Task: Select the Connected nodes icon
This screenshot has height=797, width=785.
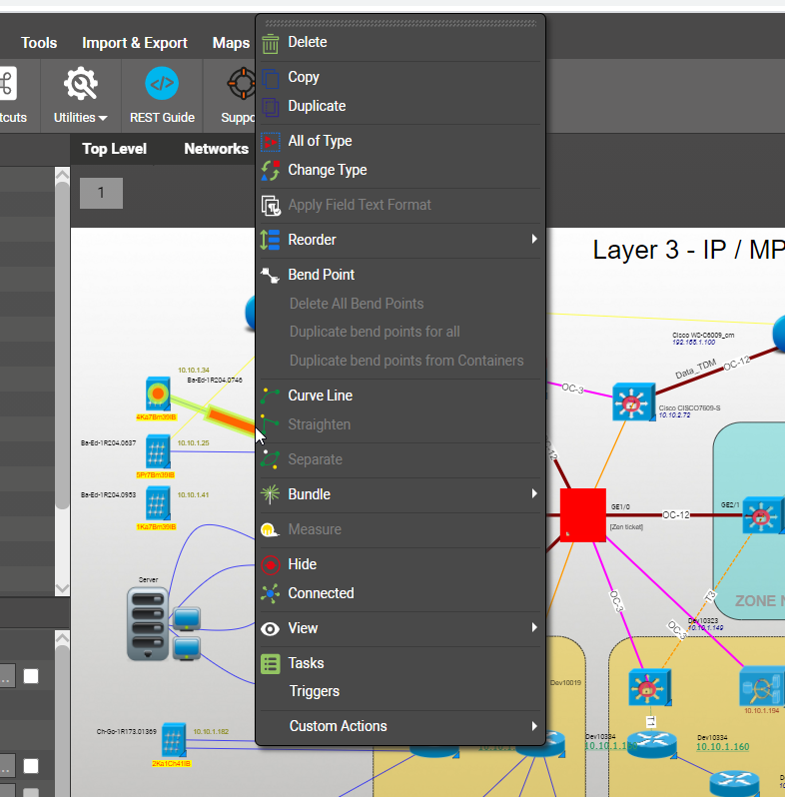Action: [270, 593]
